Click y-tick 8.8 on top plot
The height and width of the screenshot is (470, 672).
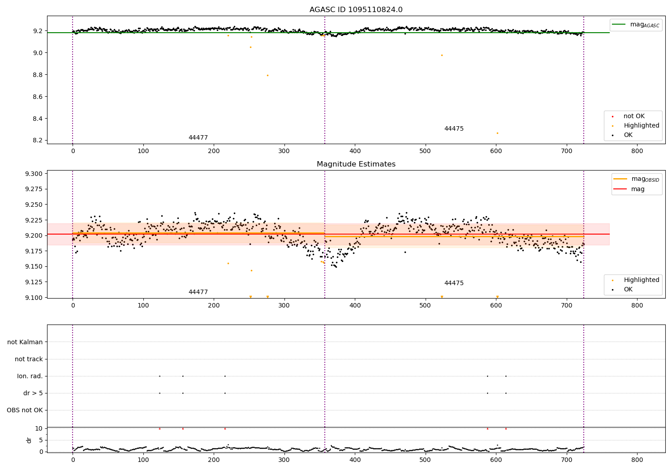coord(38,75)
